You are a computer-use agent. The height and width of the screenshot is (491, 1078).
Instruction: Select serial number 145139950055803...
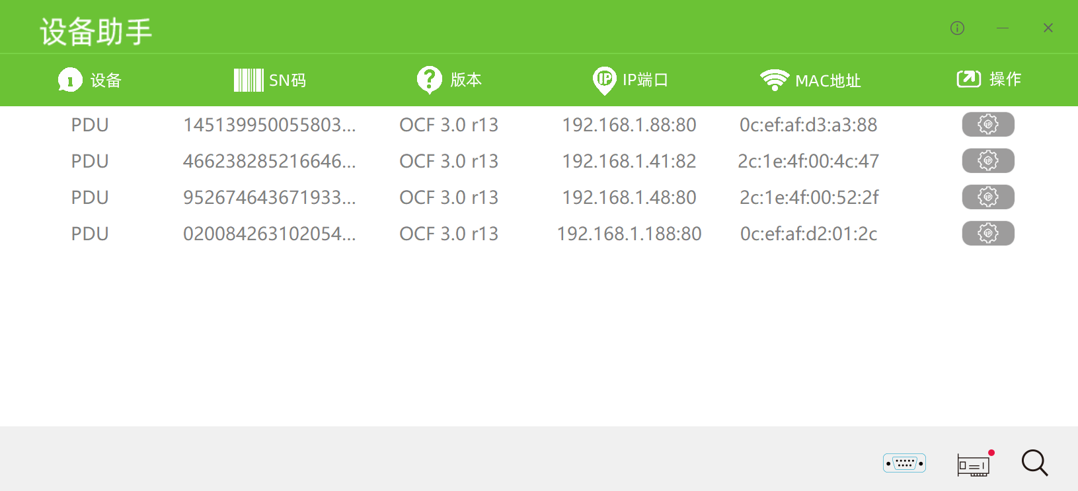pyautogui.click(x=270, y=125)
